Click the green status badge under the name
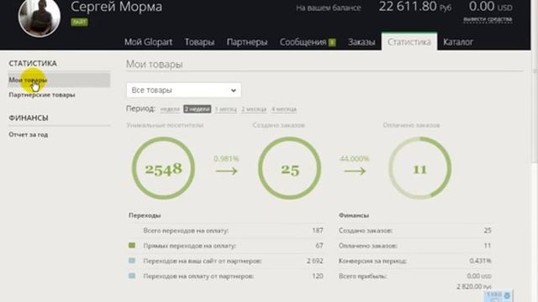This screenshot has height=302, width=538. pos(79,22)
